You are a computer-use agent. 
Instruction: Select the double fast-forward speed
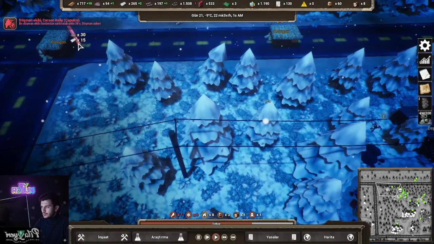[x=224, y=237]
